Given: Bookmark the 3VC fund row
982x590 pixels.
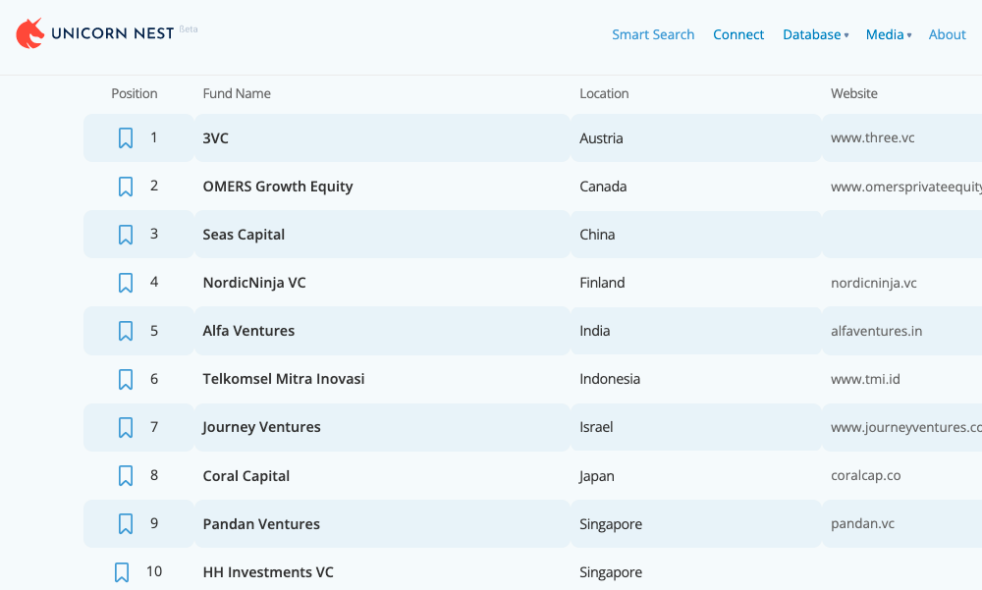Looking at the screenshot, I should [x=126, y=137].
